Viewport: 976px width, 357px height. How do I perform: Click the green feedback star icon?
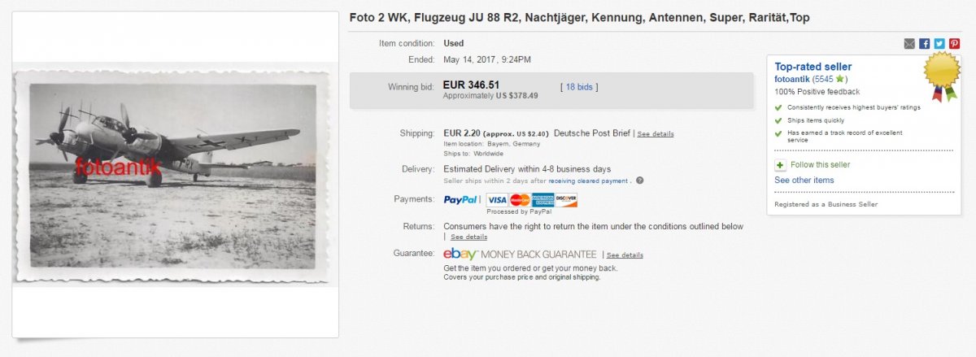click(839, 79)
